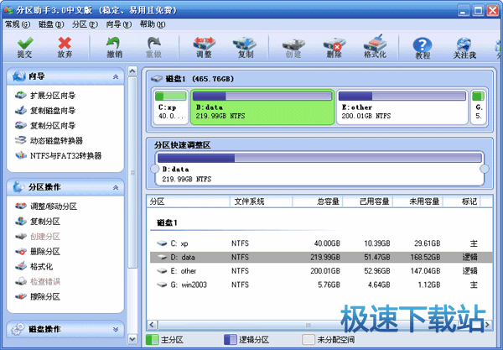The image size is (503, 350).
Task: Select the G: win2003 row in partition list
Action: point(321,285)
